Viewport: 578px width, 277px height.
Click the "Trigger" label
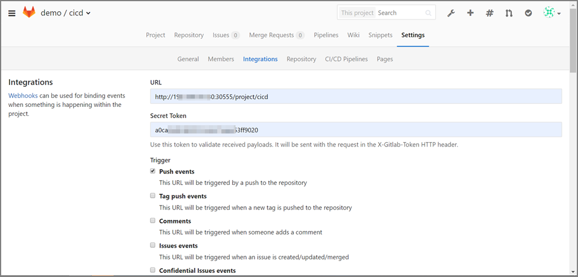pyautogui.click(x=161, y=160)
